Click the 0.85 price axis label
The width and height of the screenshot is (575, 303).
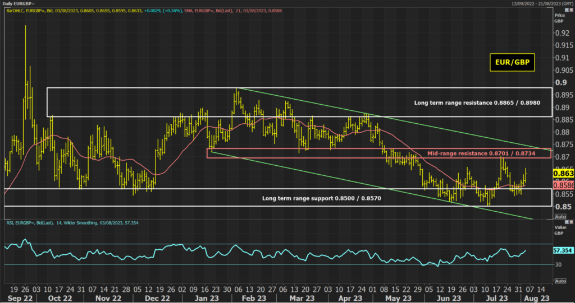click(x=562, y=207)
